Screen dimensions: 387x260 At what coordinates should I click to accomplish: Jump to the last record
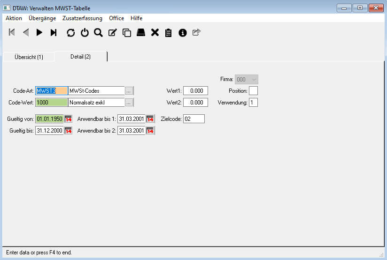pyautogui.click(x=54, y=32)
